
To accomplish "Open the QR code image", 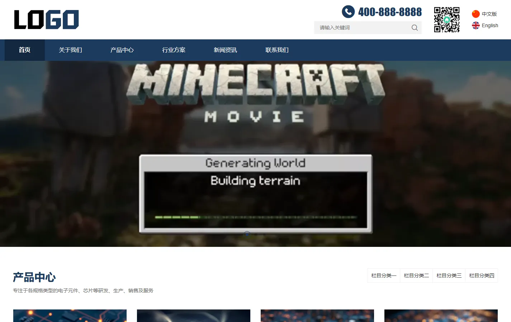I will pos(447,20).
